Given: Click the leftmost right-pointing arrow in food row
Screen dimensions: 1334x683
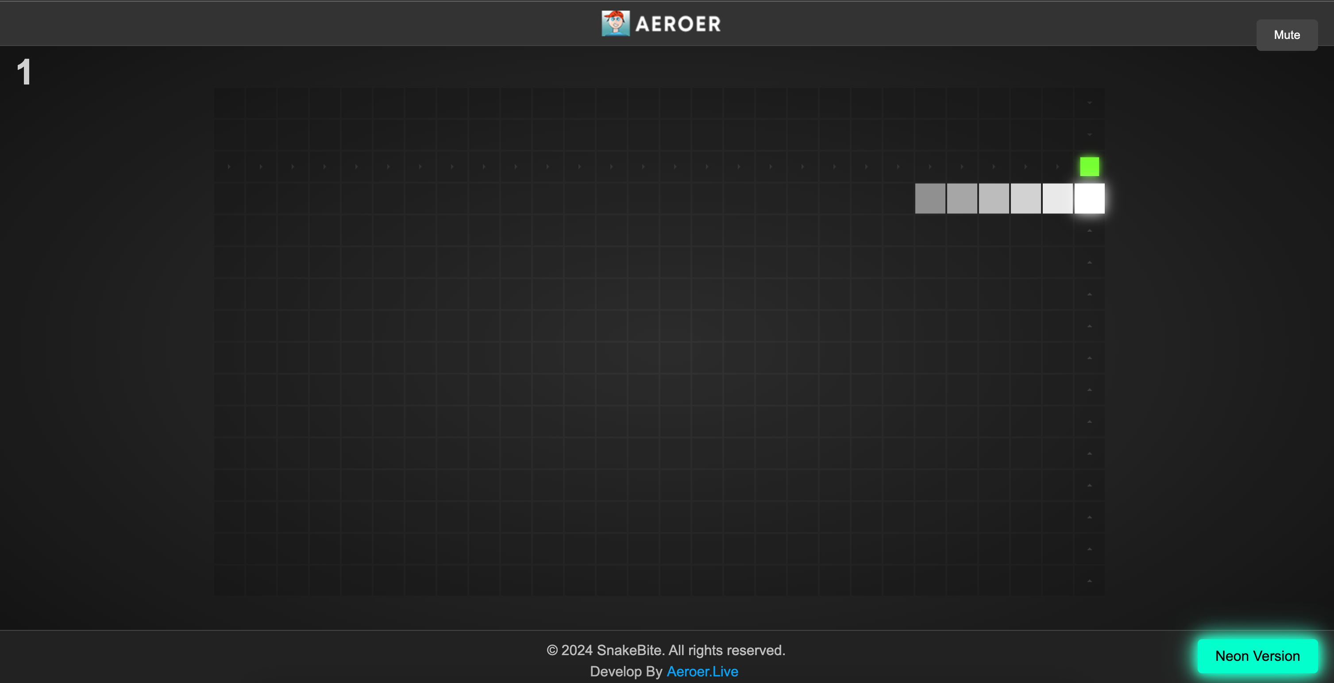Looking at the screenshot, I should pyautogui.click(x=229, y=167).
